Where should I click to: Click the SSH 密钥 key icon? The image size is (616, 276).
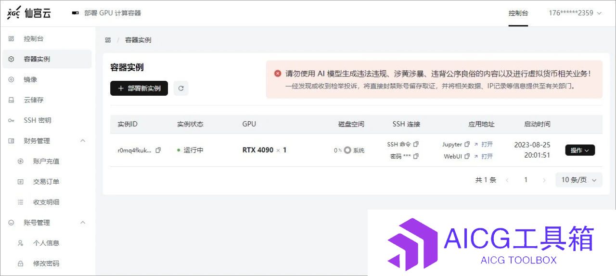[12, 120]
